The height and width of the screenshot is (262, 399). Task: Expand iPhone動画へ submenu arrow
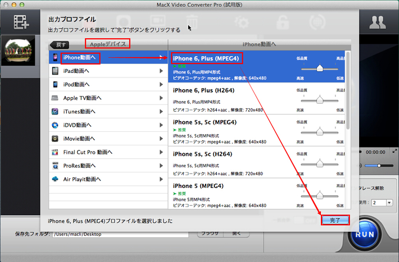tap(161, 57)
